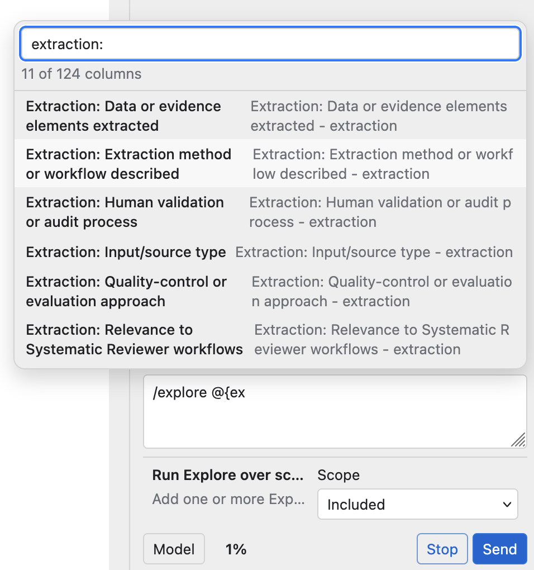
Task: Click the '11 of 124 columns' count text
Action: [x=82, y=74]
